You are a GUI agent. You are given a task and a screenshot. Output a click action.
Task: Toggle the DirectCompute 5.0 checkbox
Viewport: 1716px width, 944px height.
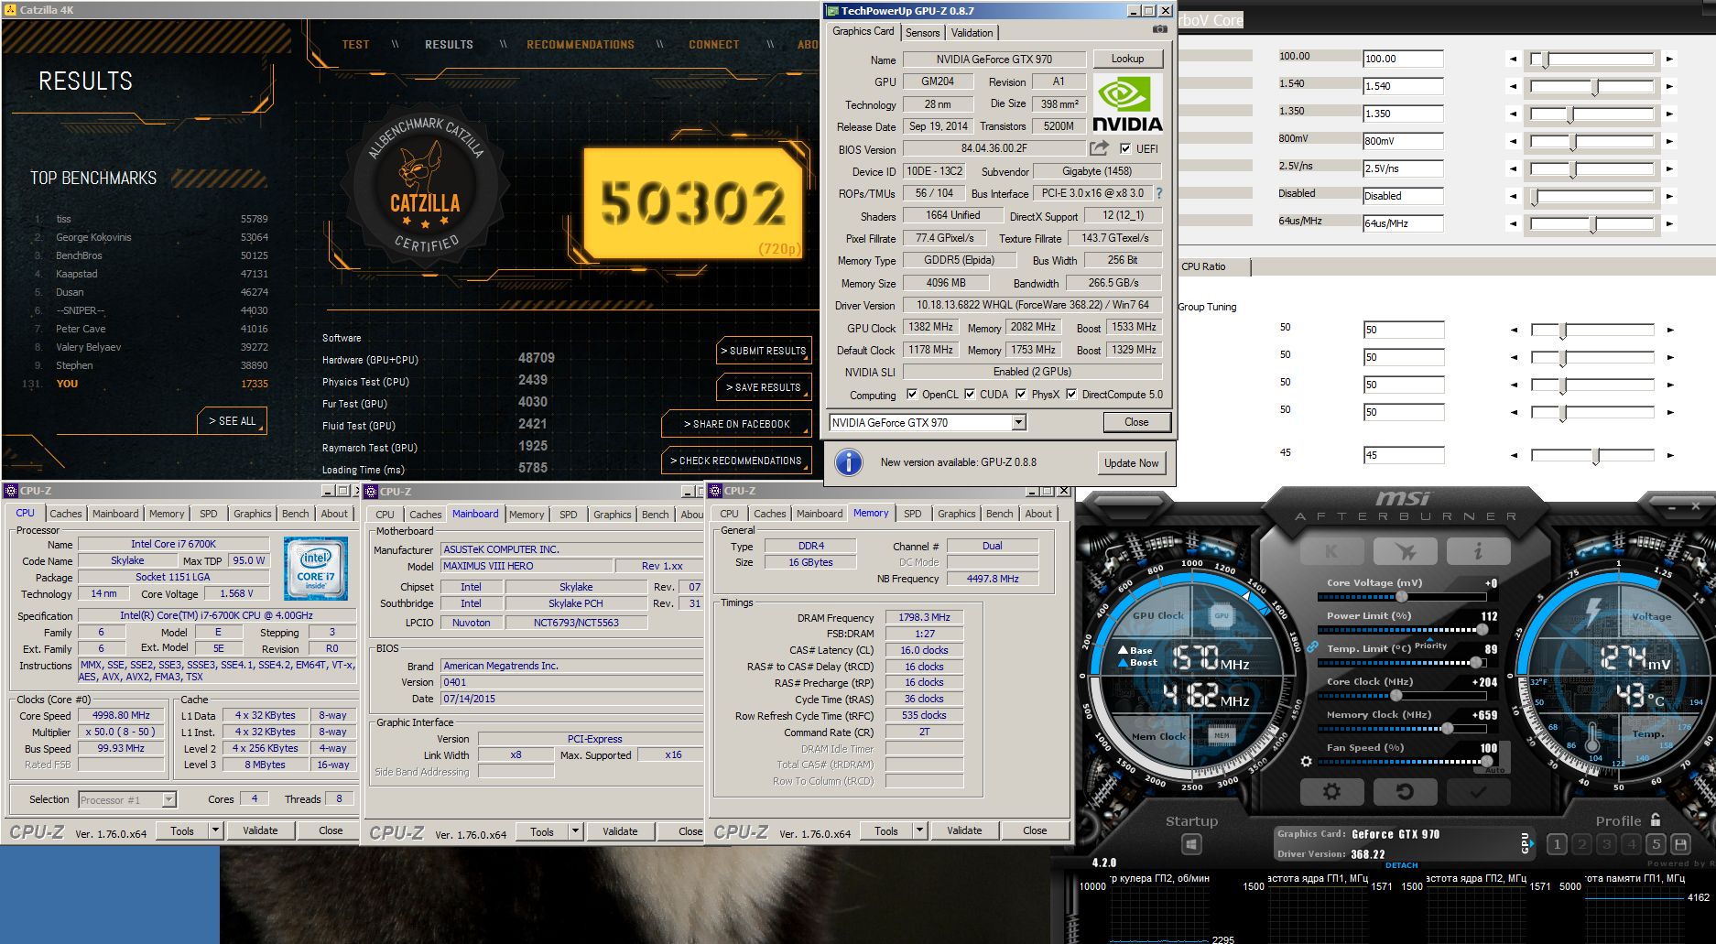[1071, 395]
